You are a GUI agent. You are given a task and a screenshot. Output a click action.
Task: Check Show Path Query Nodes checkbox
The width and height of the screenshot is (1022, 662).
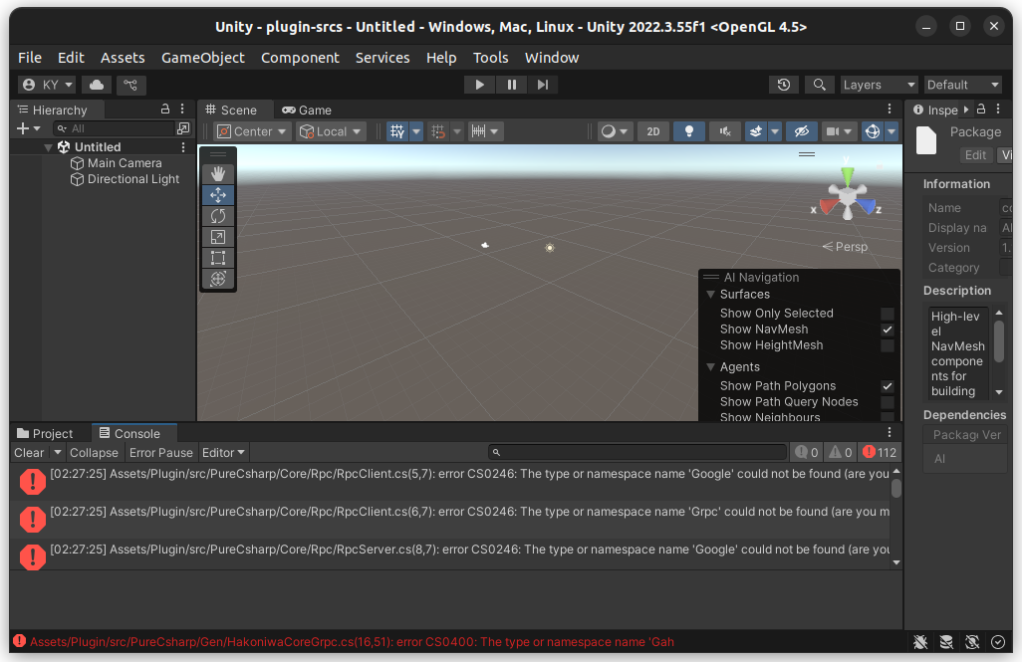887,402
